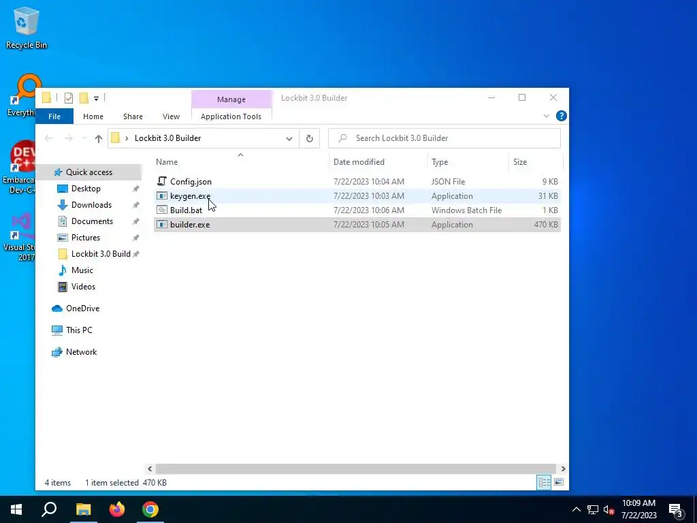697x523 pixels.
Task: Go back using the Back arrow
Action: point(48,138)
